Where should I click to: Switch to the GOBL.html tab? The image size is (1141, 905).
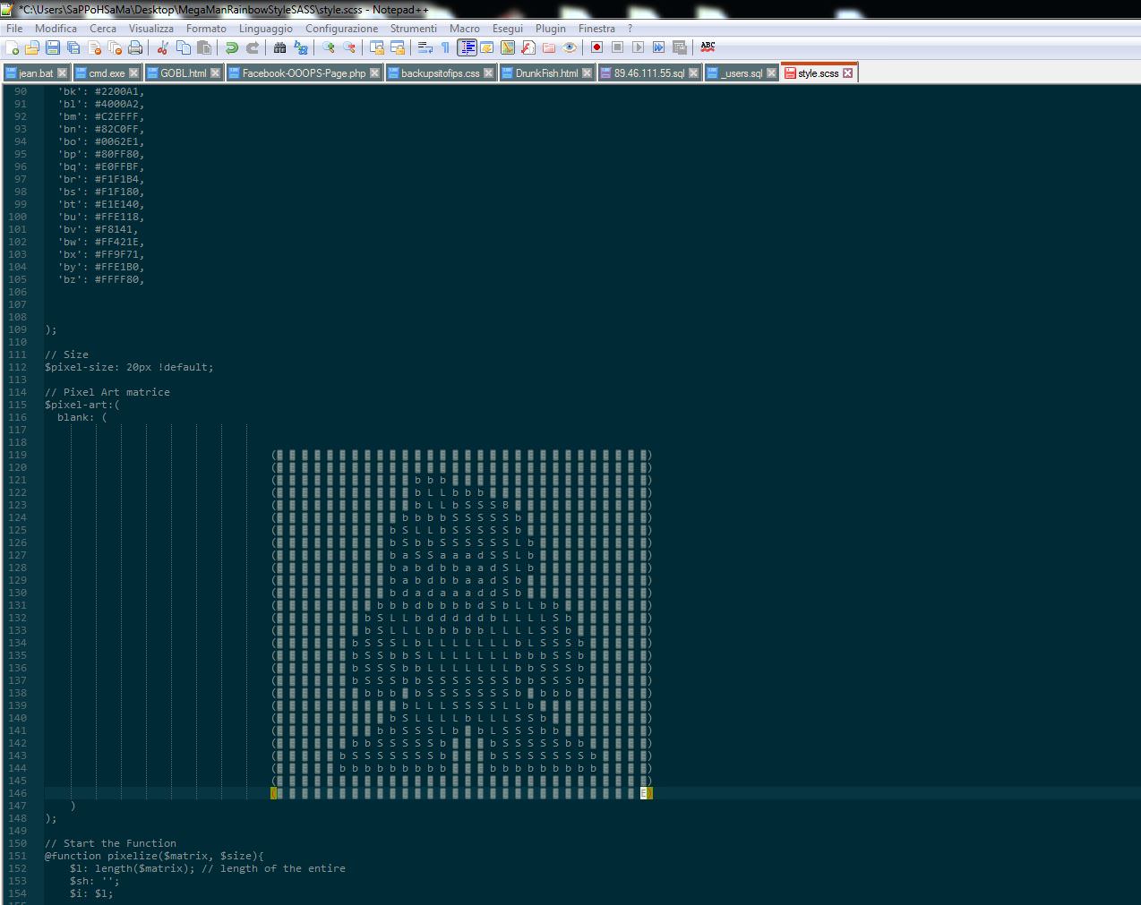pyautogui.click(x=183, y=73)
